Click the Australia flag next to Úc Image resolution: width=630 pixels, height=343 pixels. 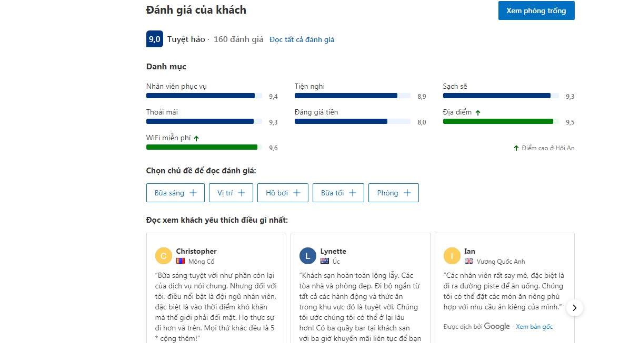(x=325, y=261)
